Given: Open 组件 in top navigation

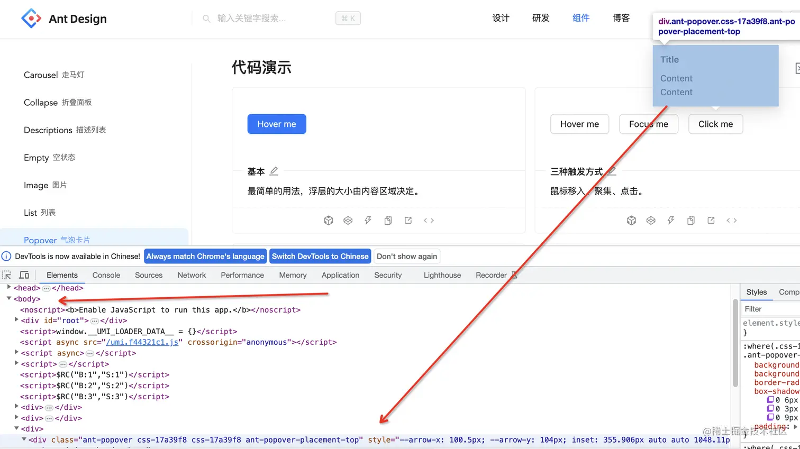Looking at the screenshot, I should point(581,18).
